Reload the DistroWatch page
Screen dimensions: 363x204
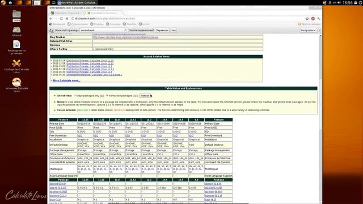coord(61,19)
